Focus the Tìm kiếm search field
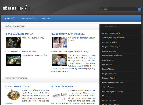The width and height of the screenshot is (143, 105). click(118, 9)
